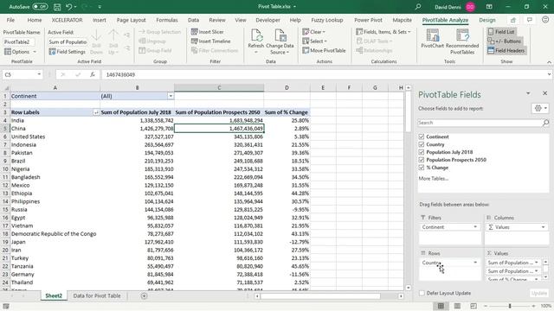Click the zoom in plus button
Image resolution: width=554 pixels, height=311 pixels.
[533, 306]
